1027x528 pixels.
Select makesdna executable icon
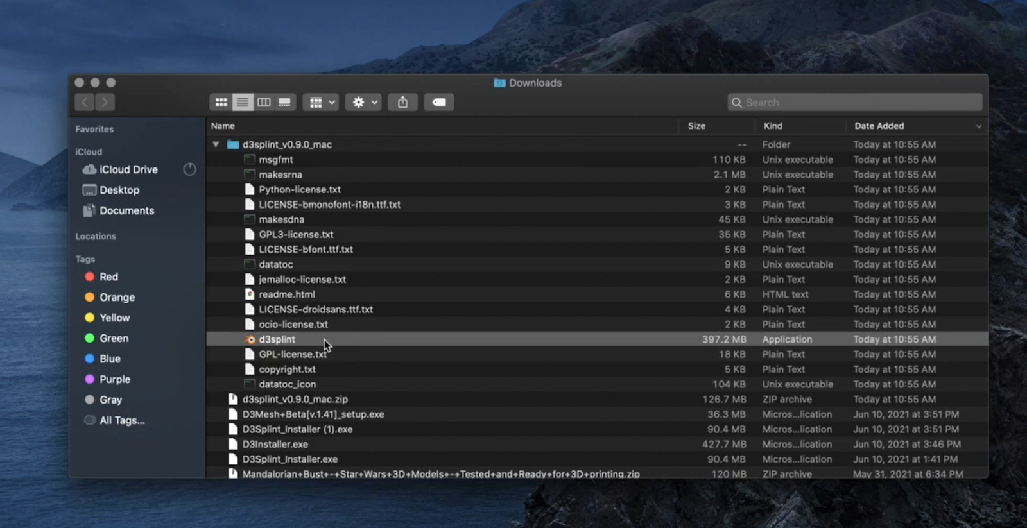250,219
